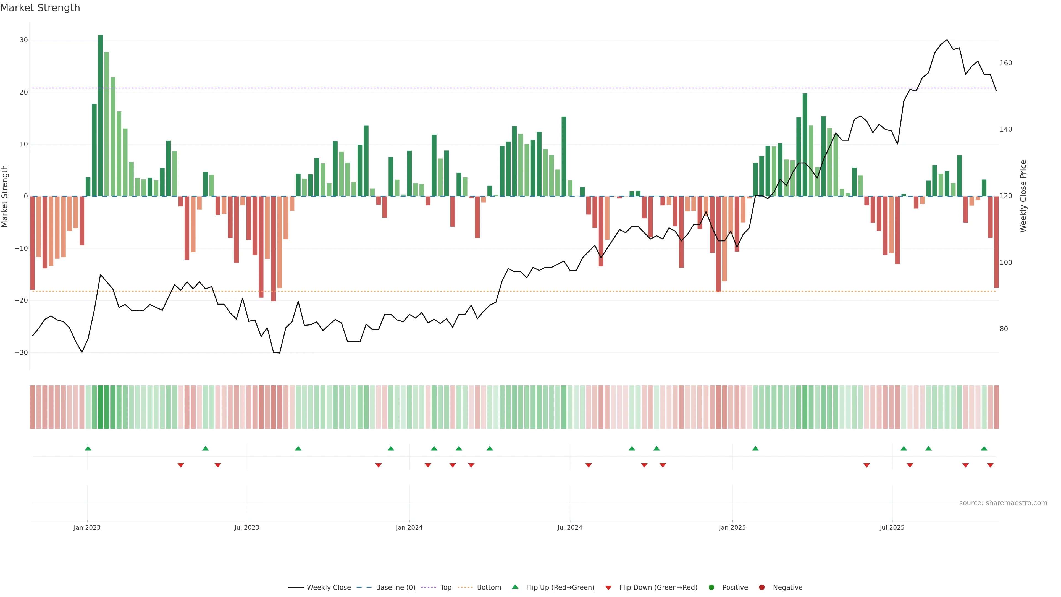Click the green flip-up marker just after Jan 2025

tap(755, 448)
